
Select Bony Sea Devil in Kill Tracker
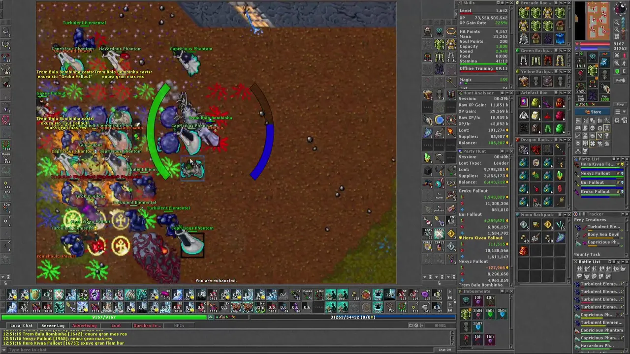[x=600, y=235]
